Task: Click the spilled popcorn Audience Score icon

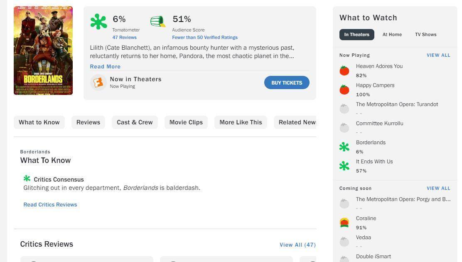Action: pyautogui.click(x=157, y=22)
